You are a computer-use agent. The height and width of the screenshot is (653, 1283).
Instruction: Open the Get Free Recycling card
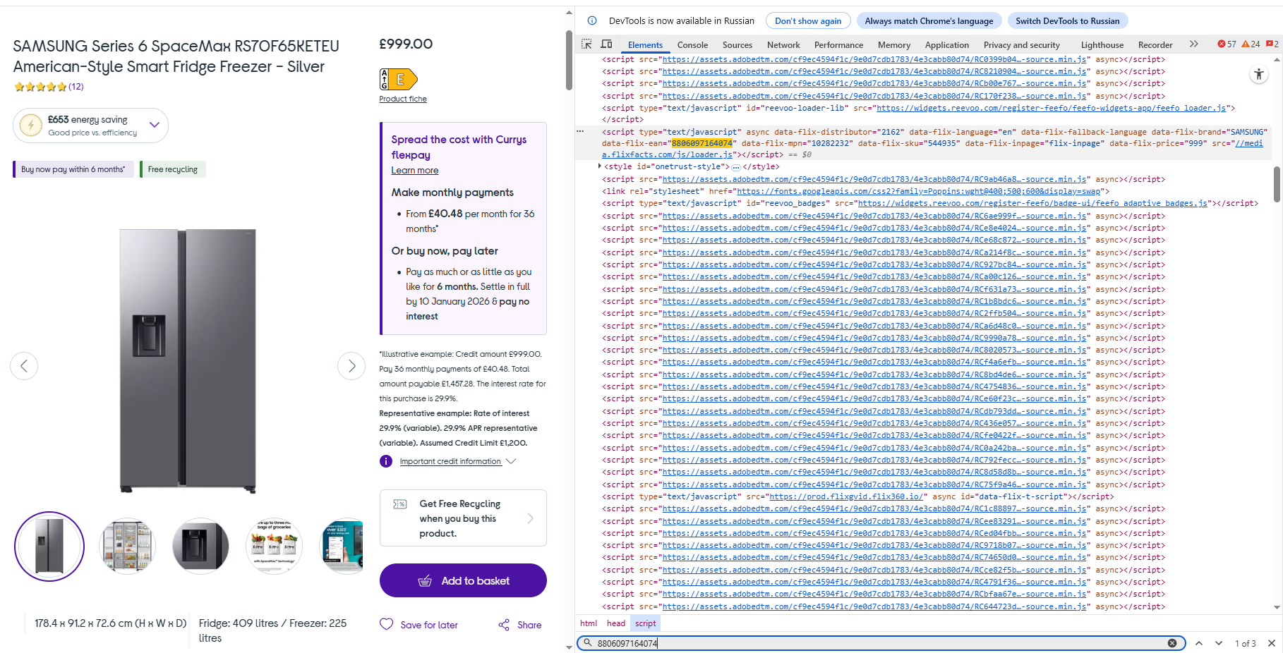[x=463, y=518]
